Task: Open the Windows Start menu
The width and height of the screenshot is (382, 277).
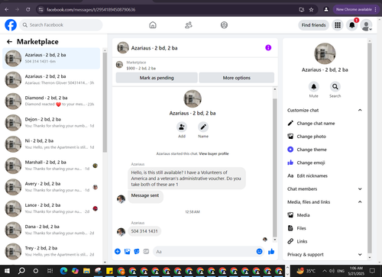Action: (7, 271)
